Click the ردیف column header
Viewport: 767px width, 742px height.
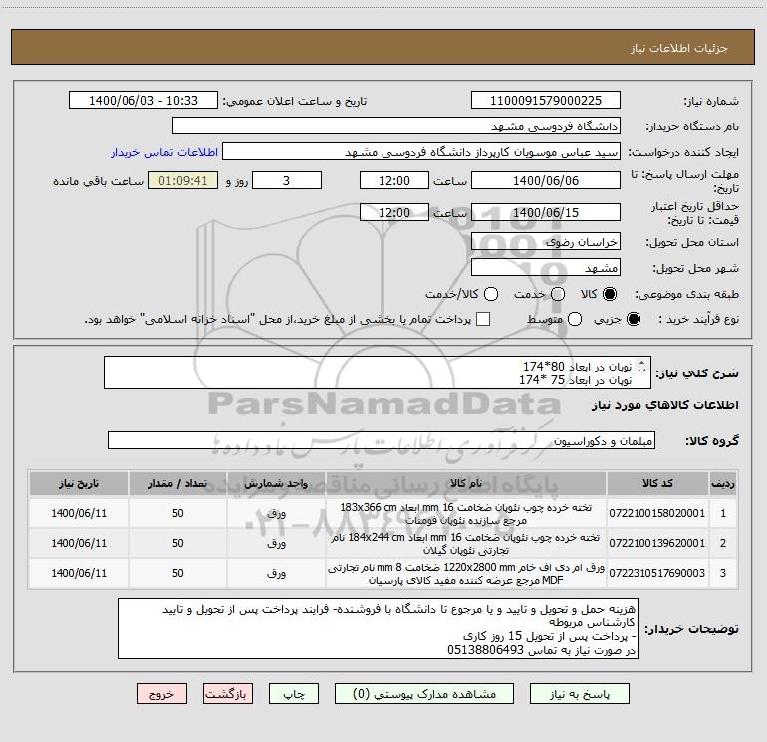722,483
